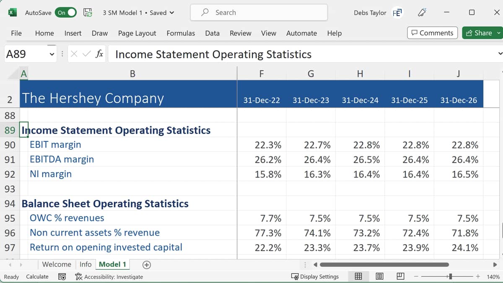Click the zoom slider handle

click(x=450, y=277)
